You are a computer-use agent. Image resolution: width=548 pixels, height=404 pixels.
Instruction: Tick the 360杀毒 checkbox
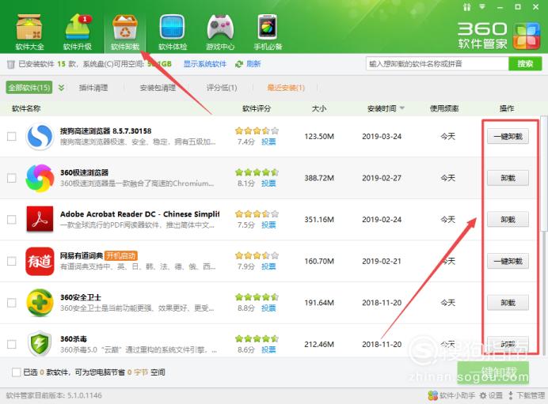(x=12, y=344)
